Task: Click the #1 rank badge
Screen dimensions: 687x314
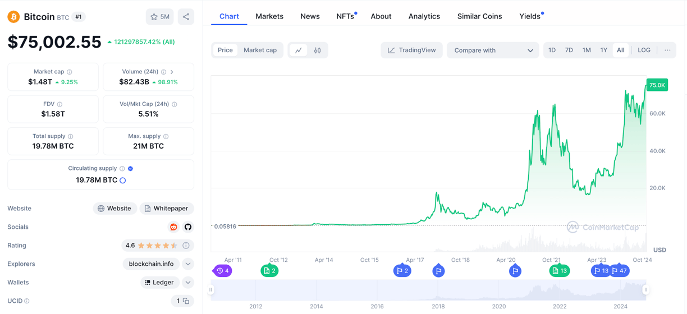Action: pyautogui.click(x=79, y=17)
